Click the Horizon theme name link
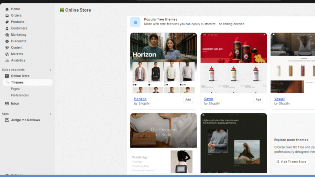 [140, 99]
